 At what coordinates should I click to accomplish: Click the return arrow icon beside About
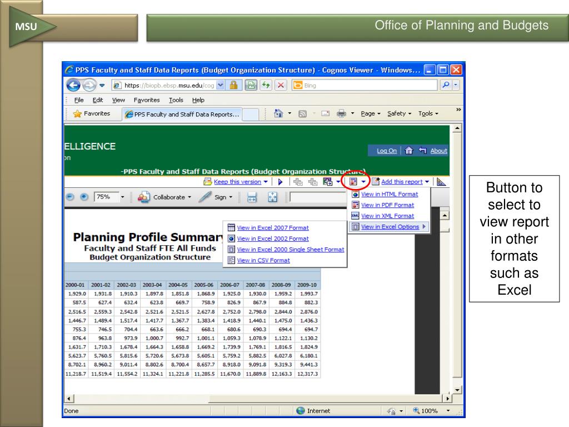point(422,150)
